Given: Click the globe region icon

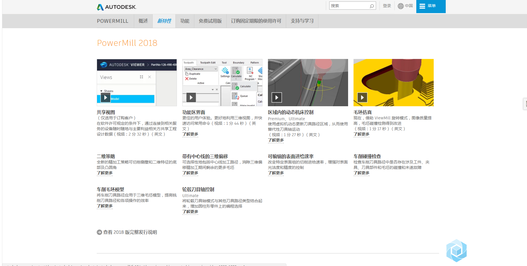Looking at the screenshot, I should [x=401, y=6].
